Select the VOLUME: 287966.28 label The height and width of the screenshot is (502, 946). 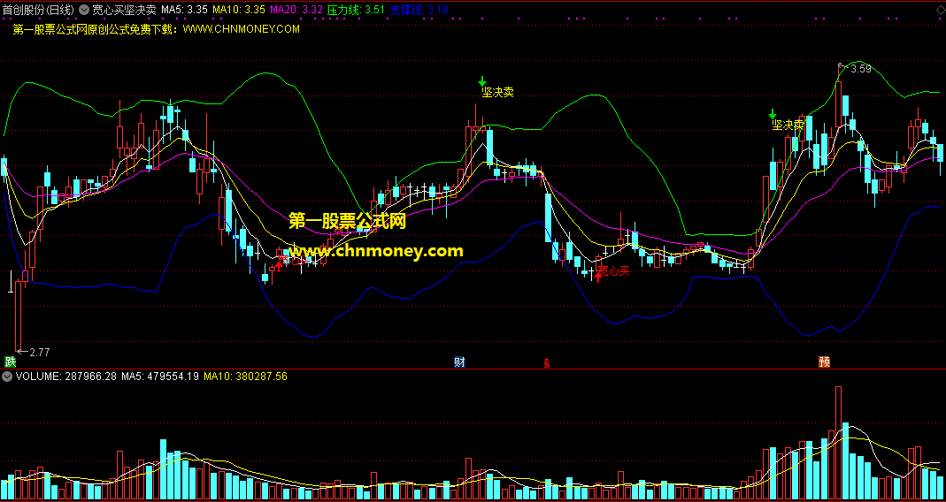(65, 376)
